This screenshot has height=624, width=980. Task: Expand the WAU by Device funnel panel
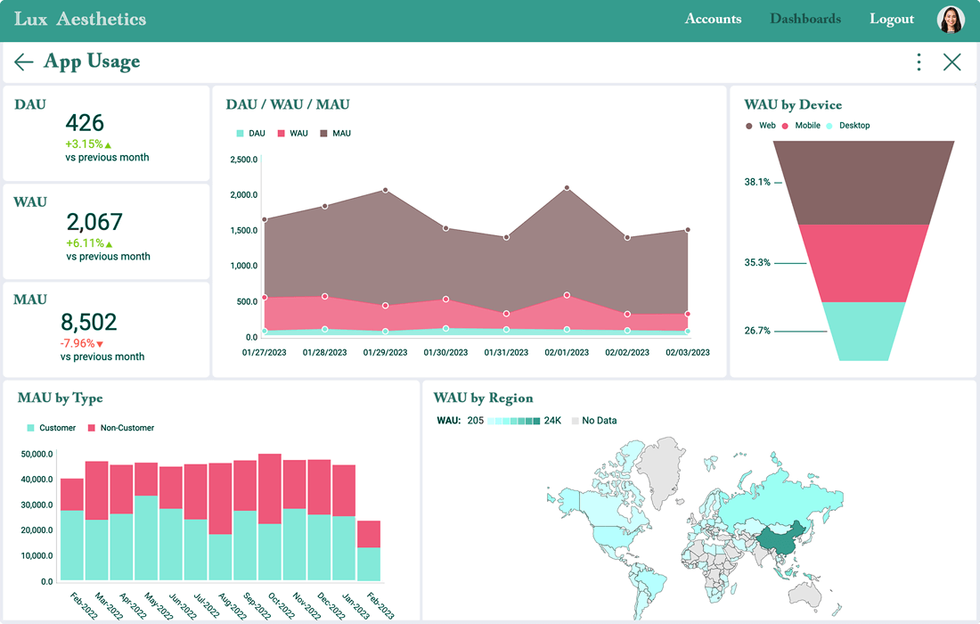(852, 232)
